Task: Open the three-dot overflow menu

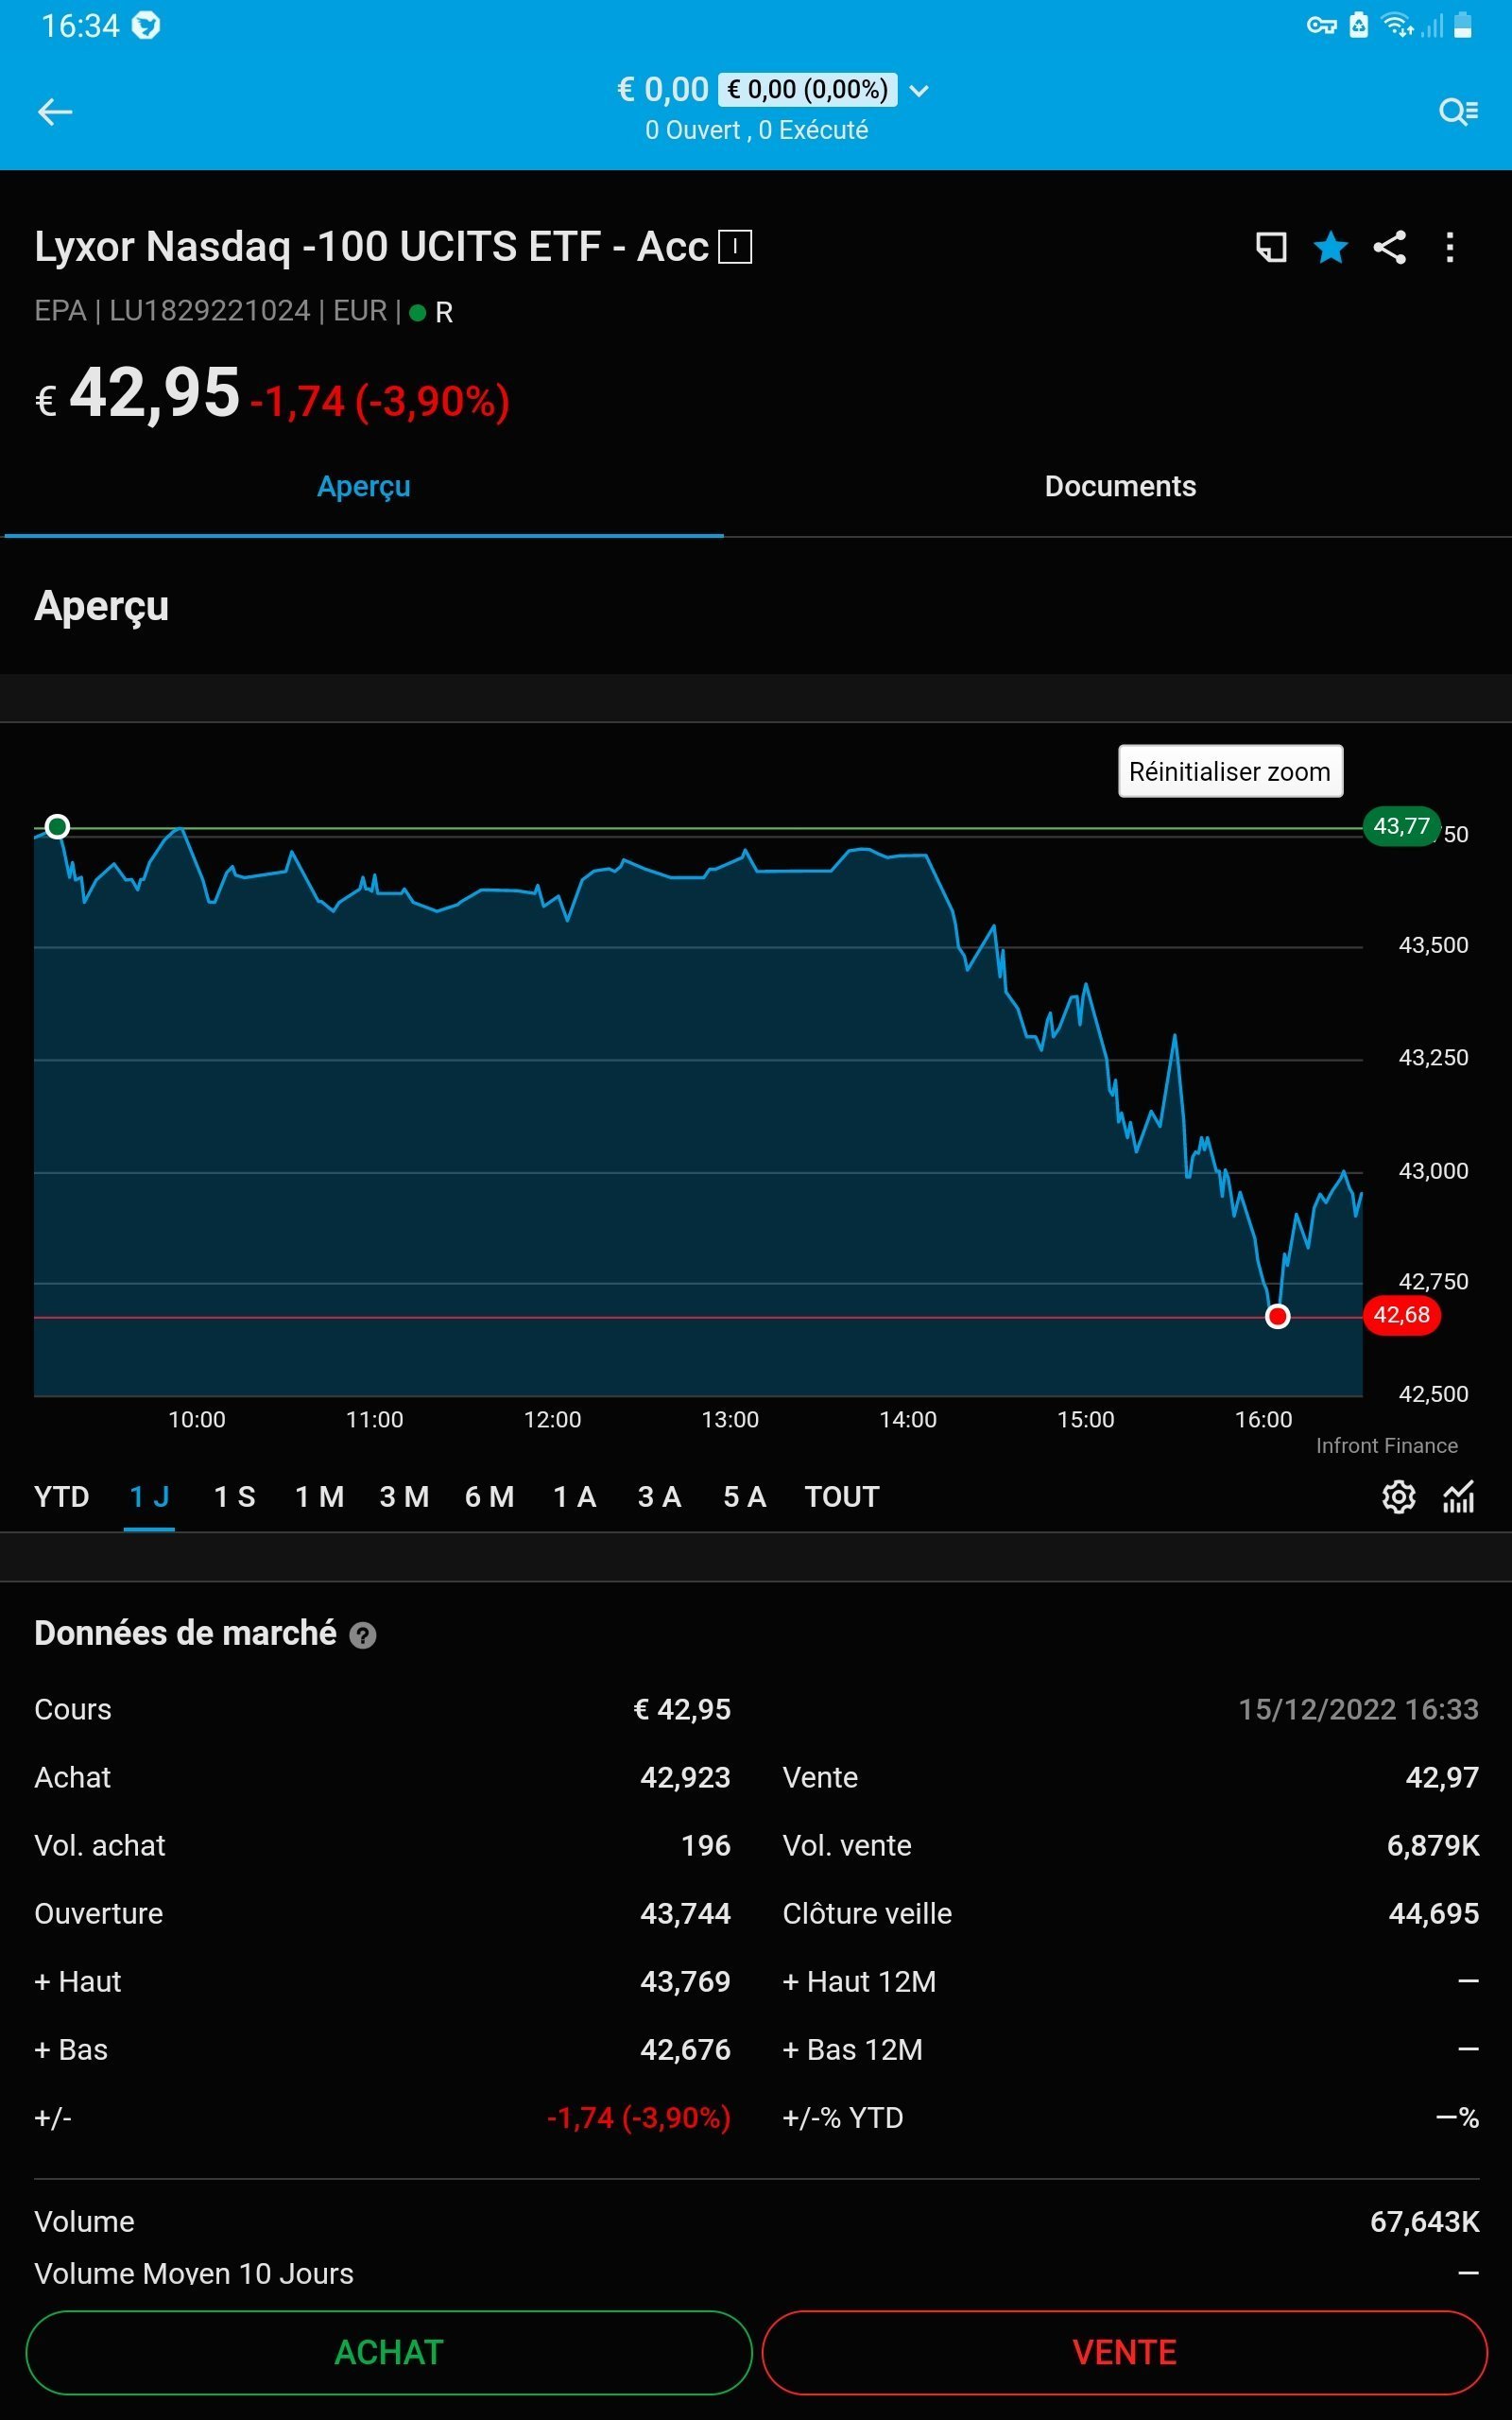Action: click(1450, 247)
